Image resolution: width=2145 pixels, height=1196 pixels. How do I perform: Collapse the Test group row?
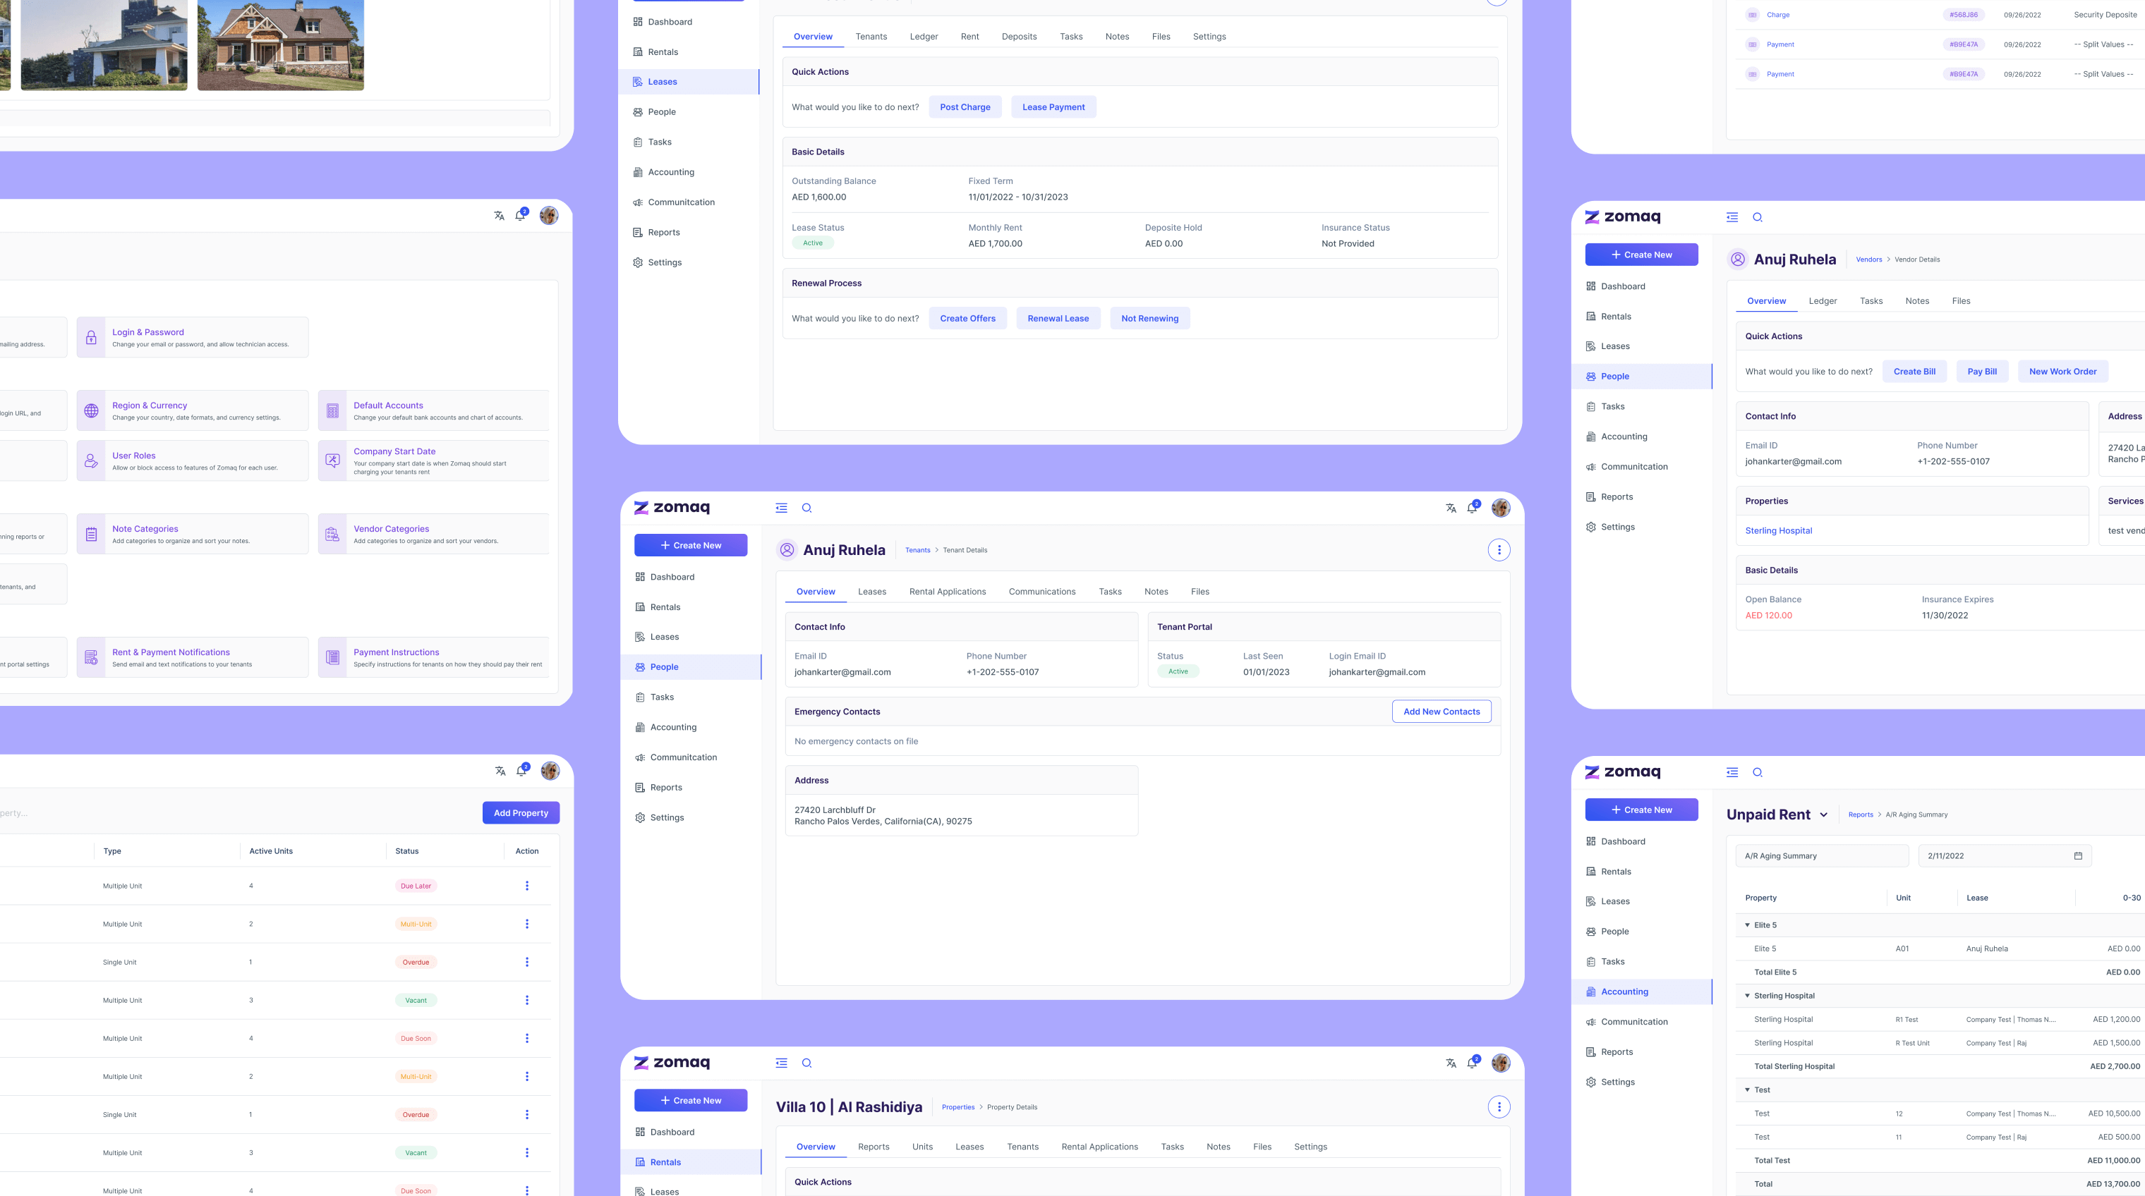point(1747,1090)
